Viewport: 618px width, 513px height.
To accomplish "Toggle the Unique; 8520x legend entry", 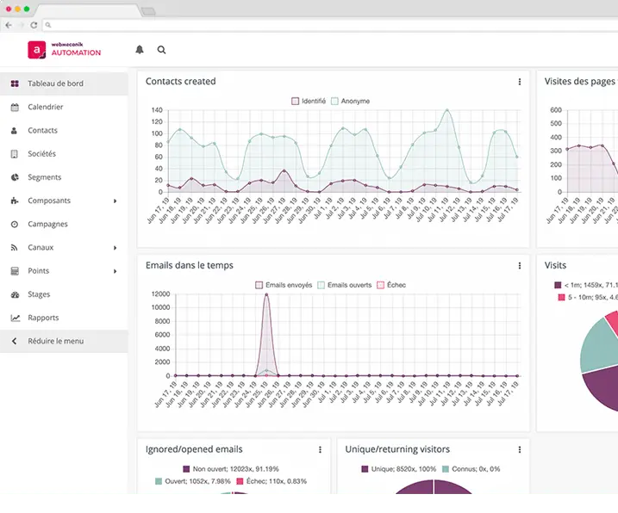I will pos(399,469).
